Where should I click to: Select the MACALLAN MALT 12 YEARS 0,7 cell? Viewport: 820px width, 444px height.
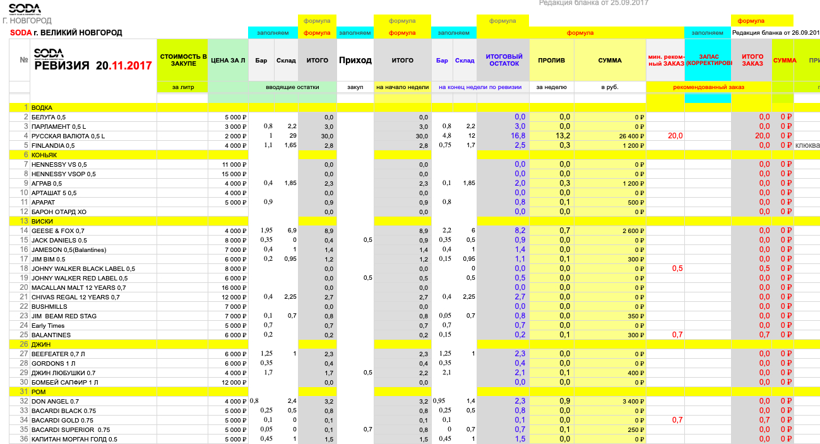78,288
